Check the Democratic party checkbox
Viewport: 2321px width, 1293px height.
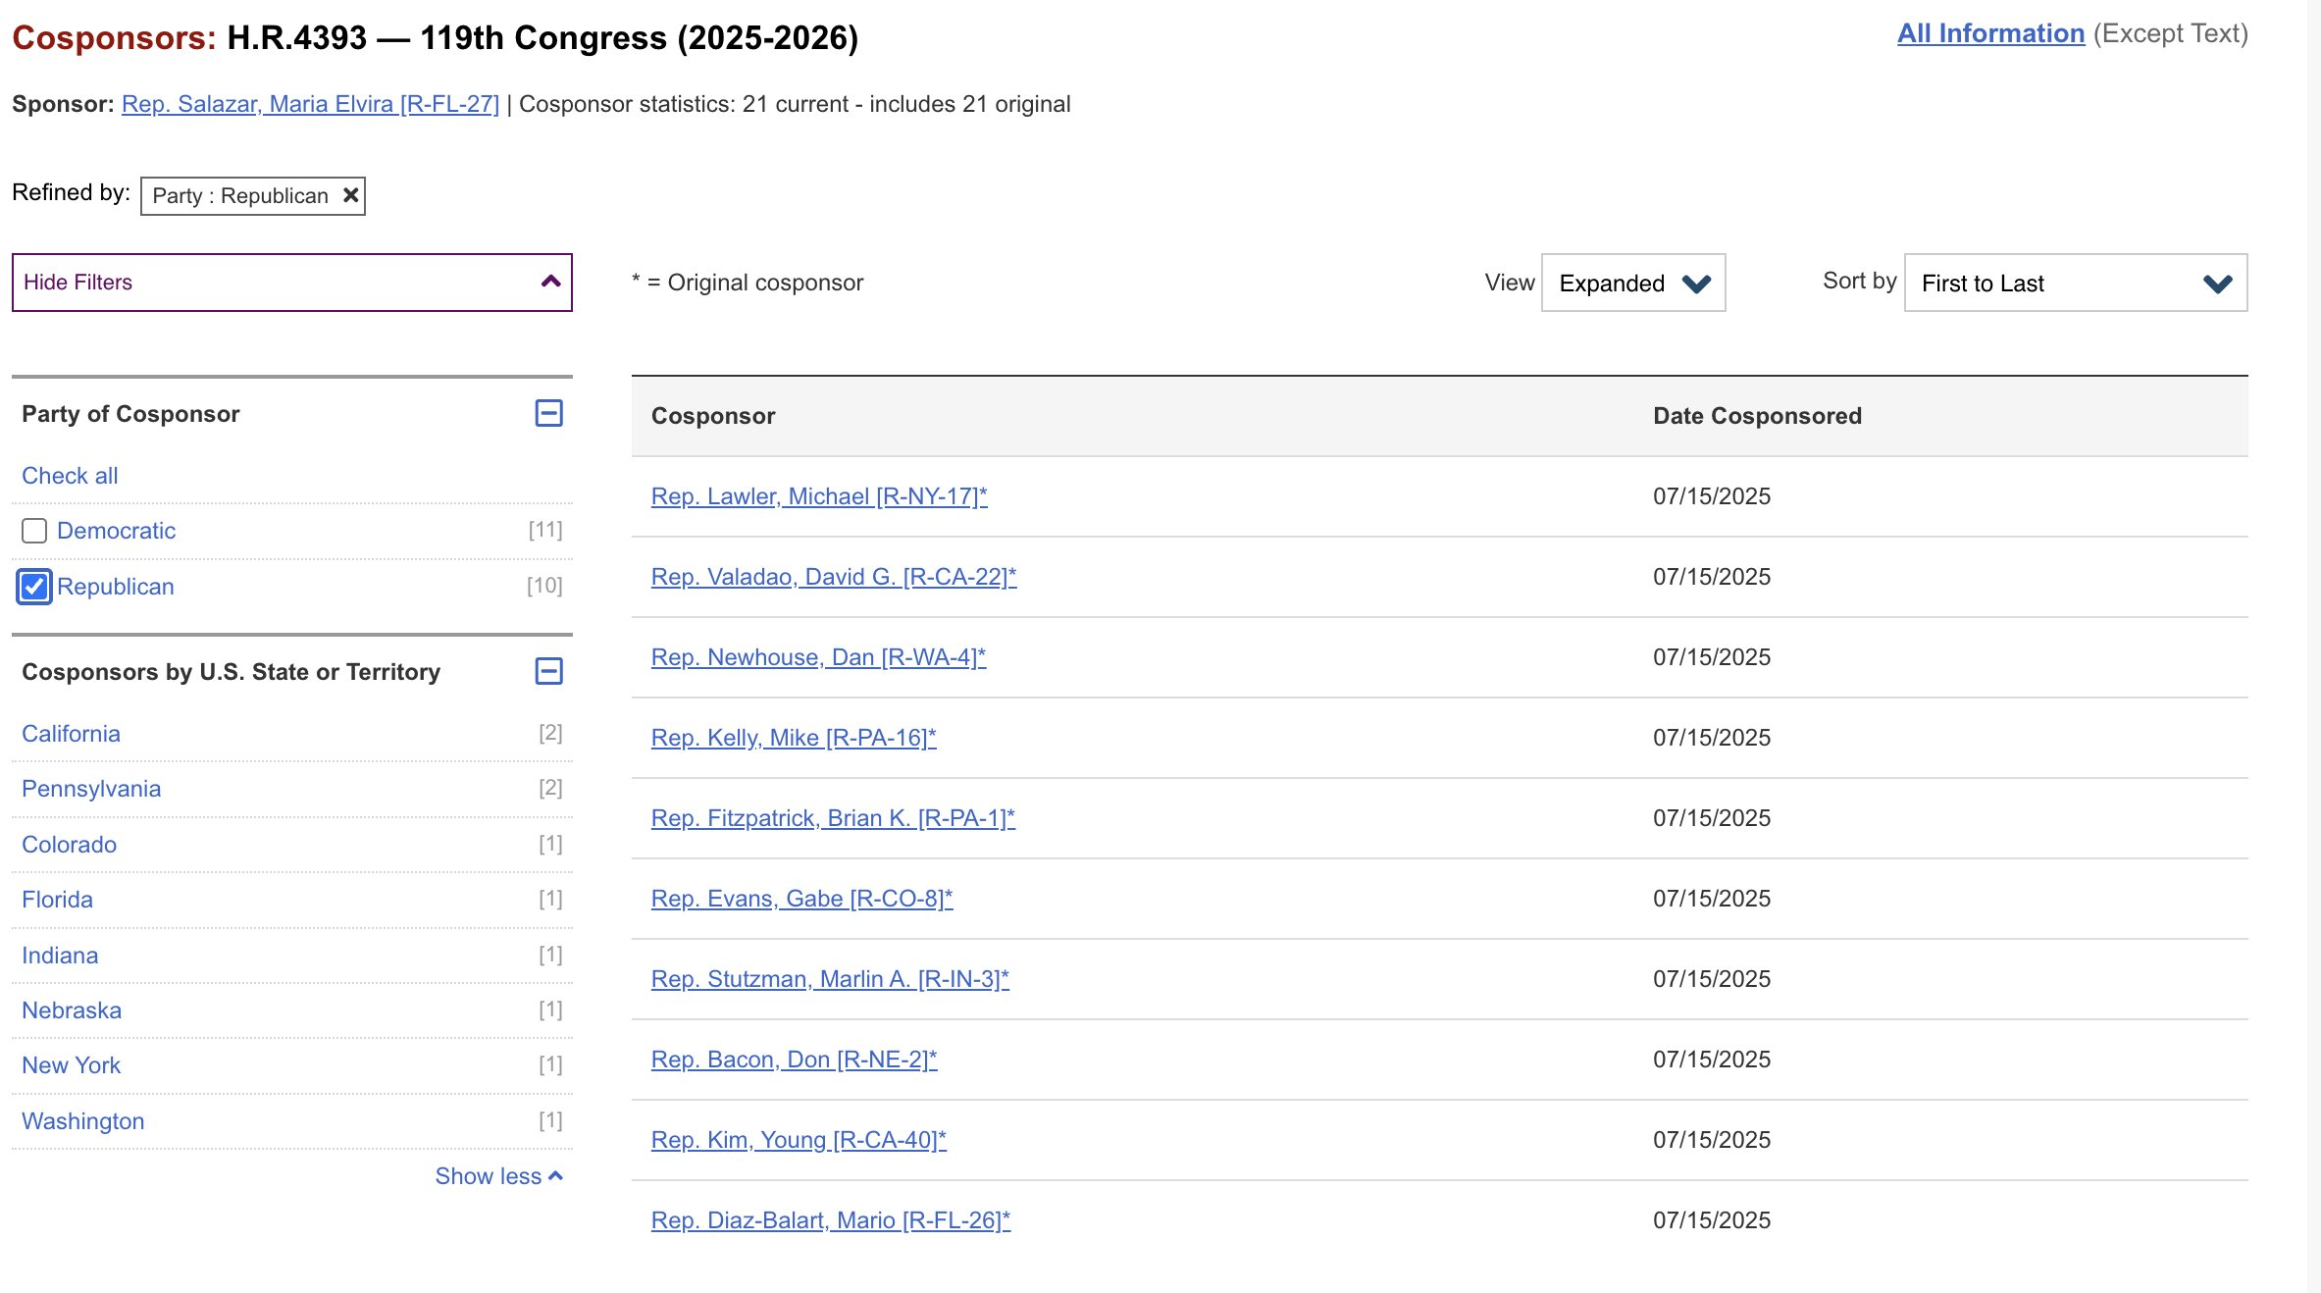pyautogui.click(x=34, y=531)
